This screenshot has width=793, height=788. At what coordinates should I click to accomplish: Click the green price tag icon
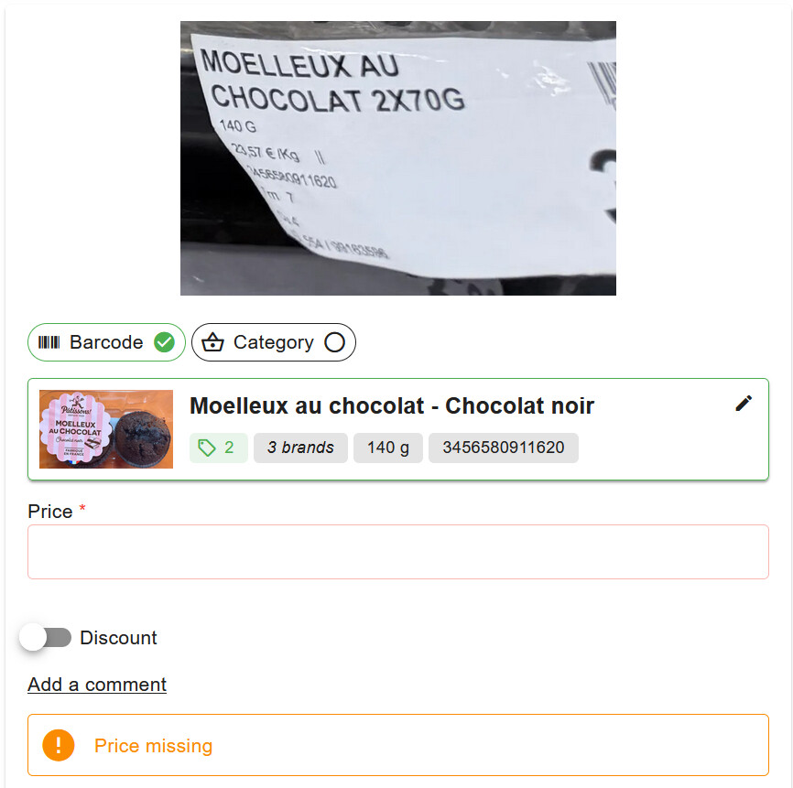click(x=206, y=448)
